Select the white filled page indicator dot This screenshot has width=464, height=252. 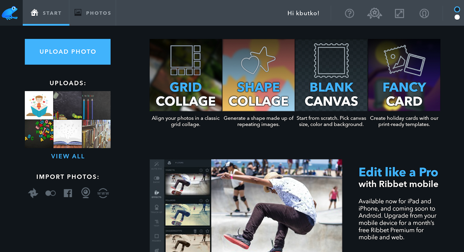tap(457, 17)
